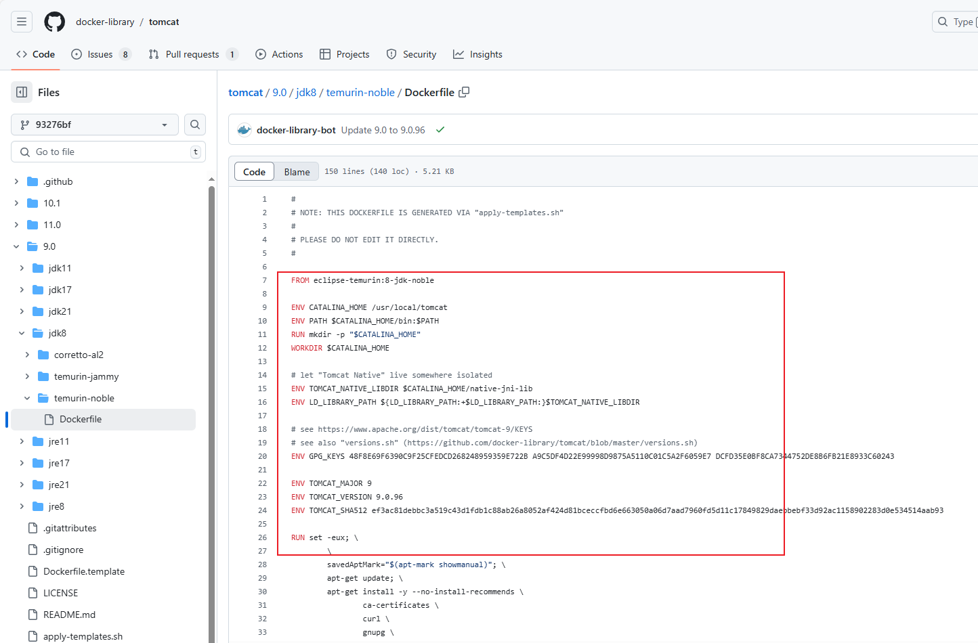Click 'ENV TOMCAT_VERSION 9.0.96' code line
Image resolution: width=978 pixels, height=643 pixels.
[347, 497]
